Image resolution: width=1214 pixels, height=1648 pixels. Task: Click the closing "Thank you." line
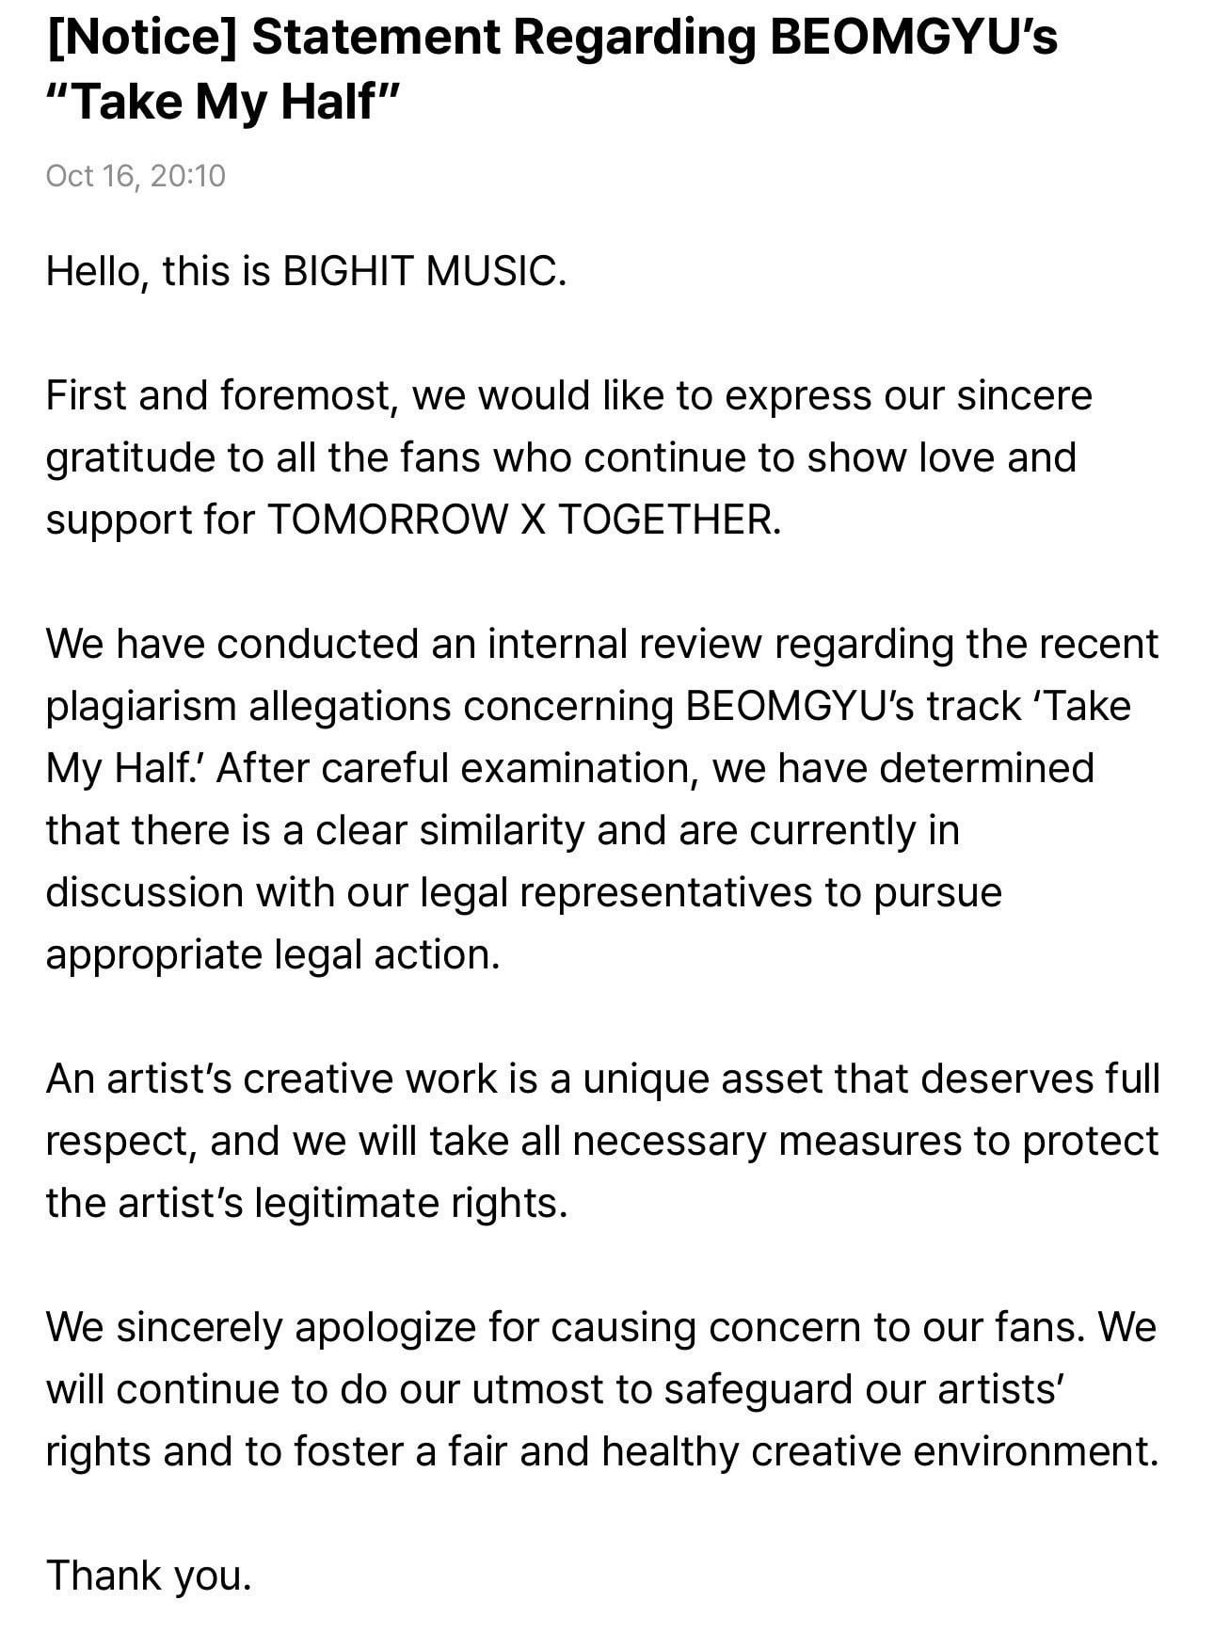click(x=149, y=1576)
